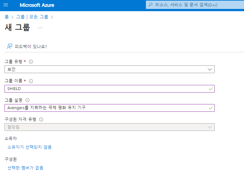
Task: Open the ellipsis menu beside 새 그룹
Action: pyautogui.click(x=40, y=28)
